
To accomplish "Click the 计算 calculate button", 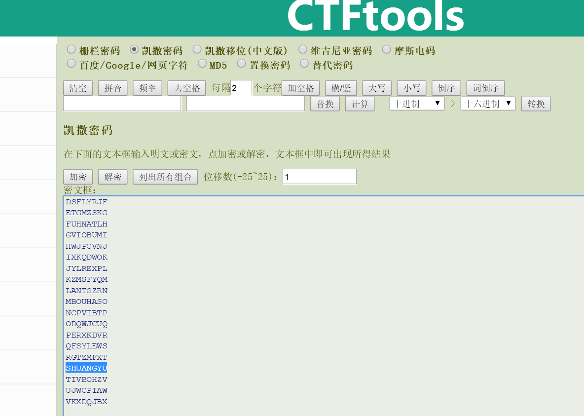I will 360,104.
